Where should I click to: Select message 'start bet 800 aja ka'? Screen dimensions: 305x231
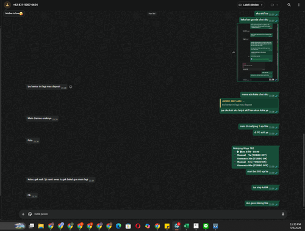[x=262, y=172]
